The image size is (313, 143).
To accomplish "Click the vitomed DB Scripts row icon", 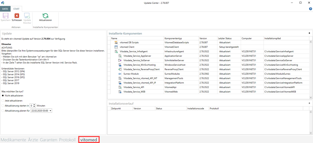I will pos(116,42).
